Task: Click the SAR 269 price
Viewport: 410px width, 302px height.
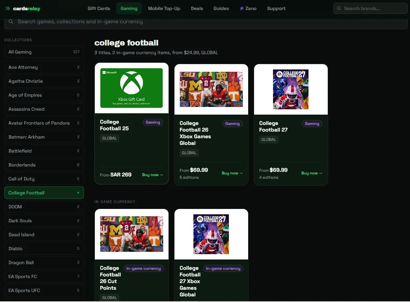Action: click(x=121, y=175)
